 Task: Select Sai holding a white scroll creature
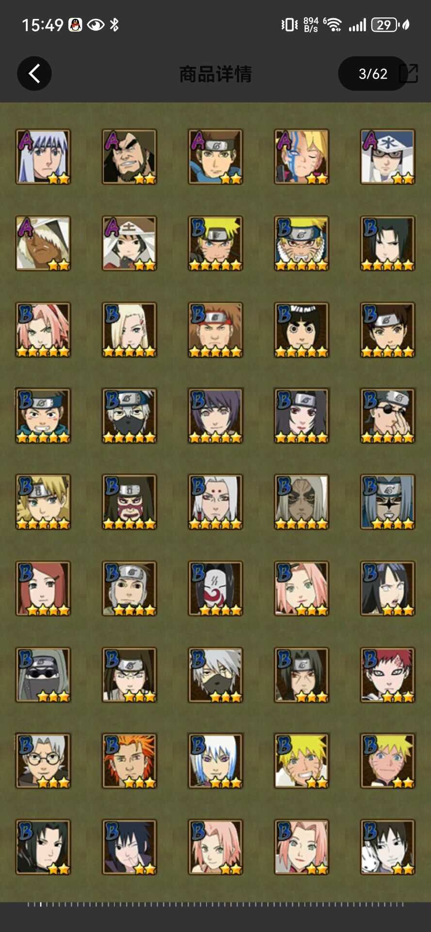tap(388, 848)
